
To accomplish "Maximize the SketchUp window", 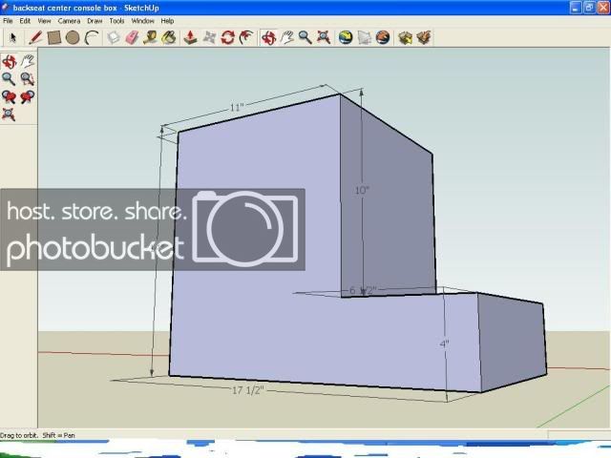I will pyautogui.click(x=590, y=8).
